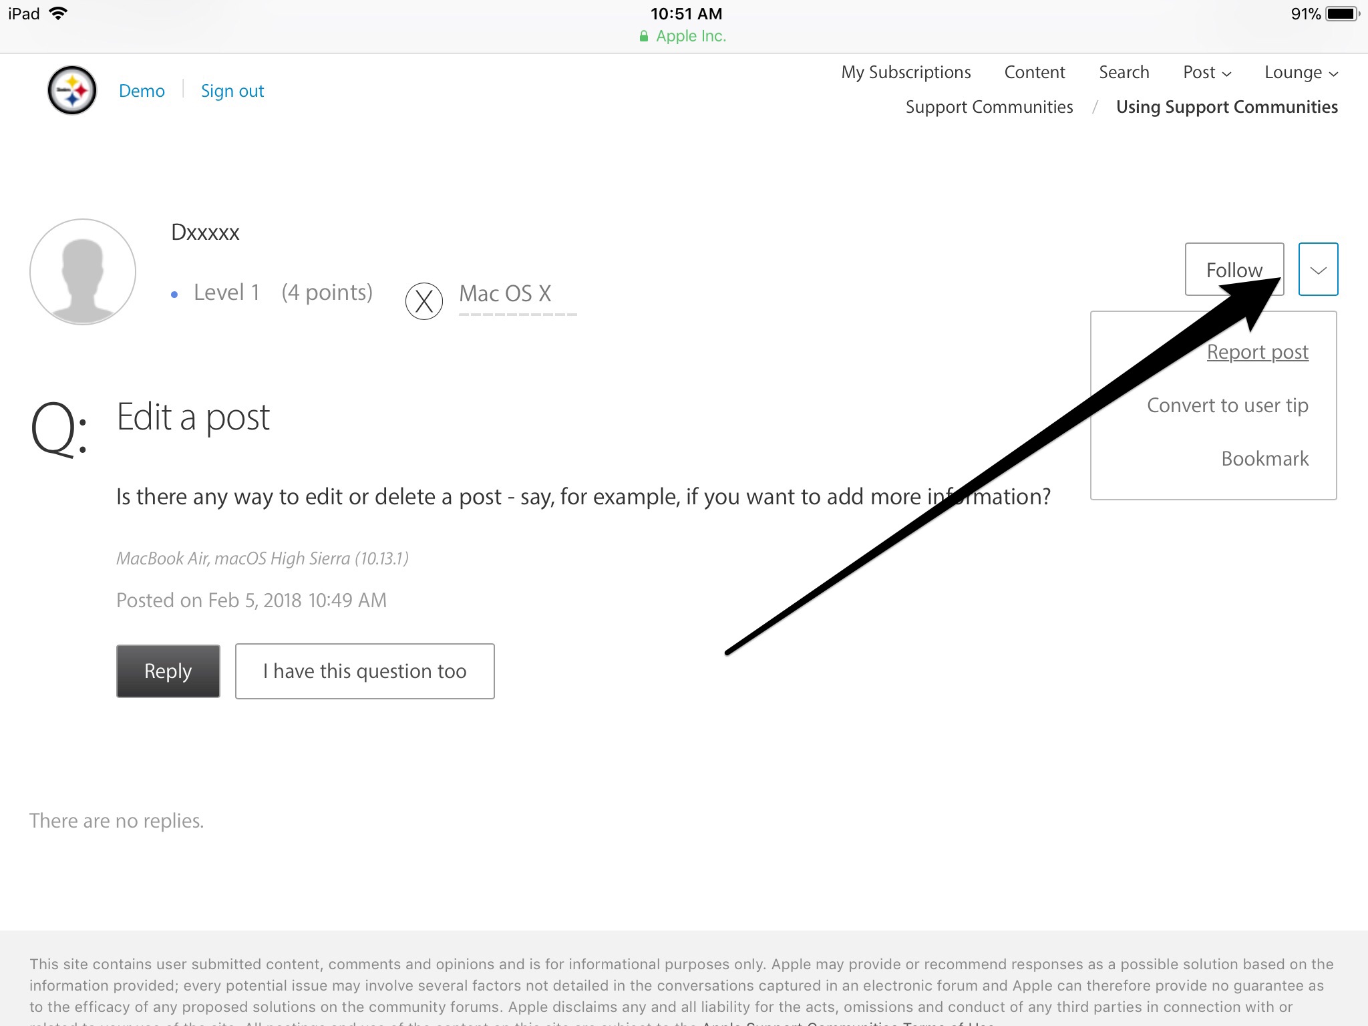
Task: Open the Sign out link
Action: pos(232,91)
